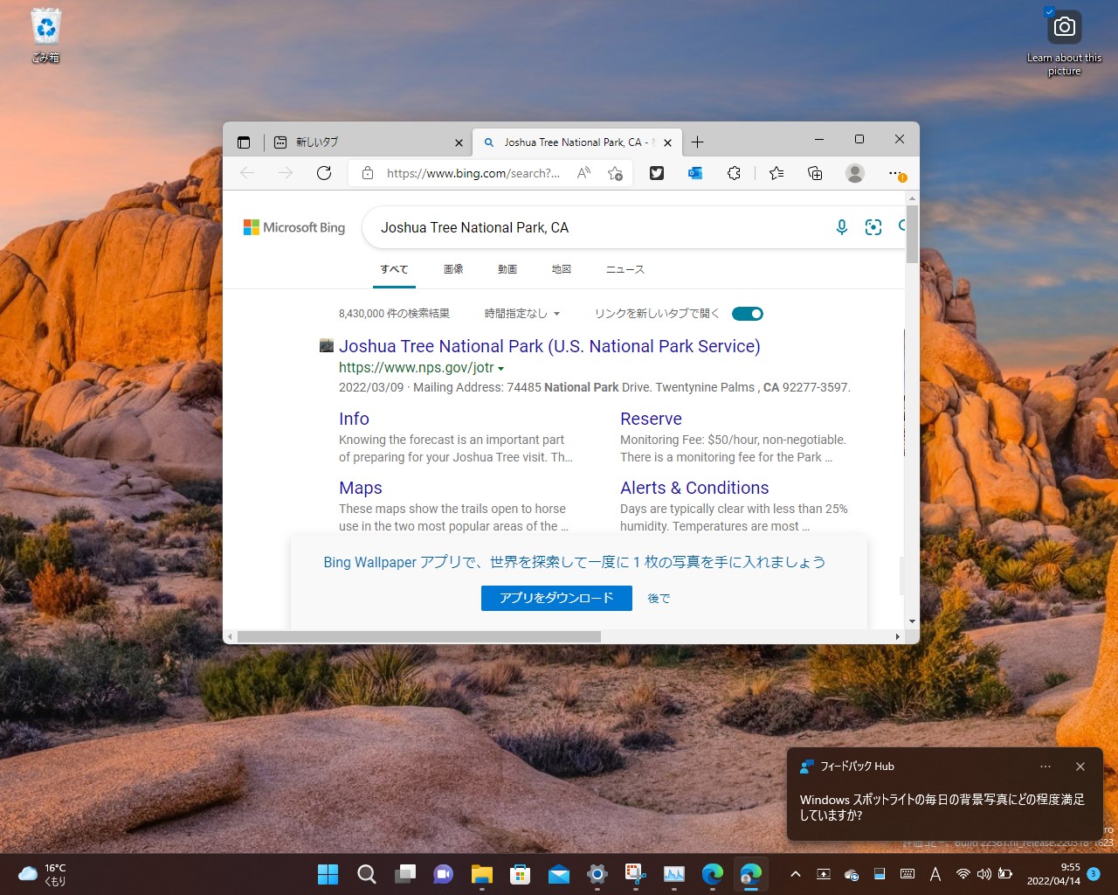Open the Outlook extension icon
Viewport: 1118px width, 895px height.
[x=694, y=173]
